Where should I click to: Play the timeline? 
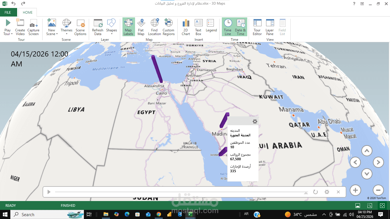click(x=49, y=192)
